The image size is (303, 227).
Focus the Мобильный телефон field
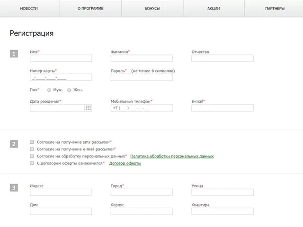click(142, 108)
